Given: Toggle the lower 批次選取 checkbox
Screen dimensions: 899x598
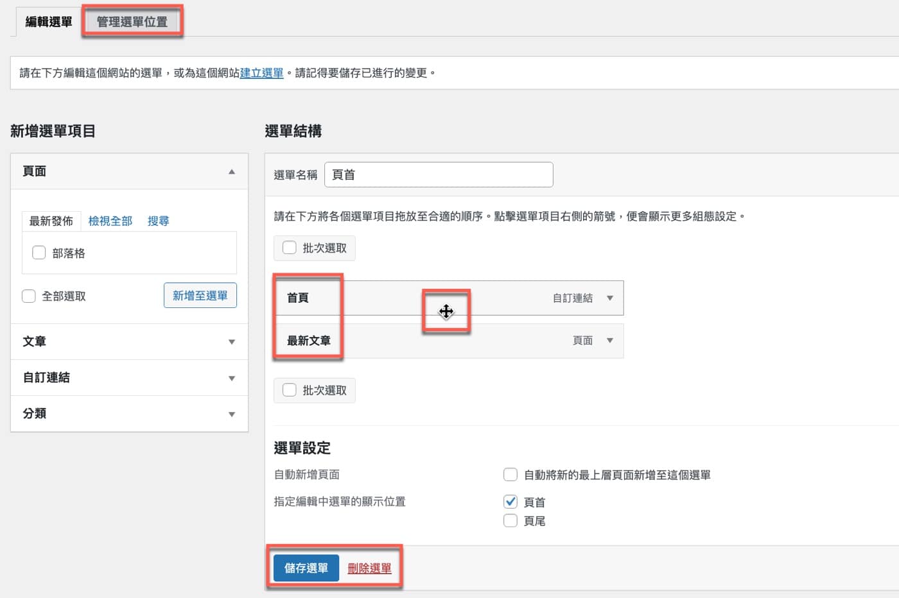Looking at the screenshot, I should click(x=290, y=390).
